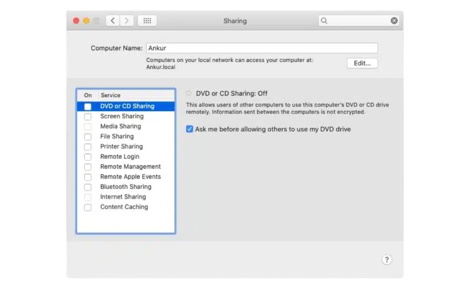Select the Bluetooth Sharing service row
471x294 pixels.
(x=126, y=187)
